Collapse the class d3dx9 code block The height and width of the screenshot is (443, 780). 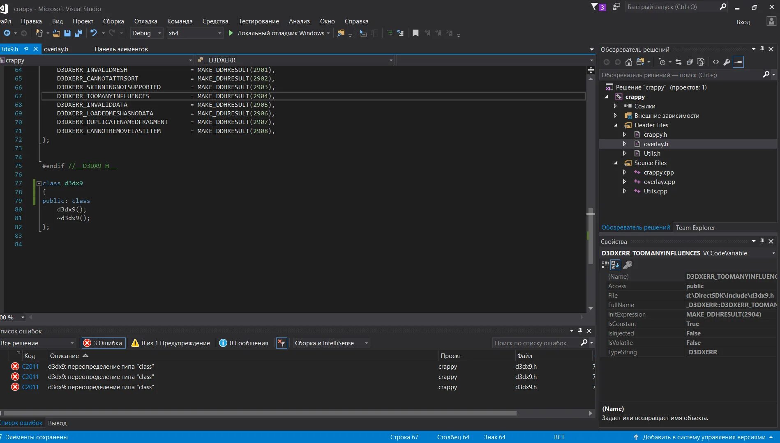[x=39, y=184]
